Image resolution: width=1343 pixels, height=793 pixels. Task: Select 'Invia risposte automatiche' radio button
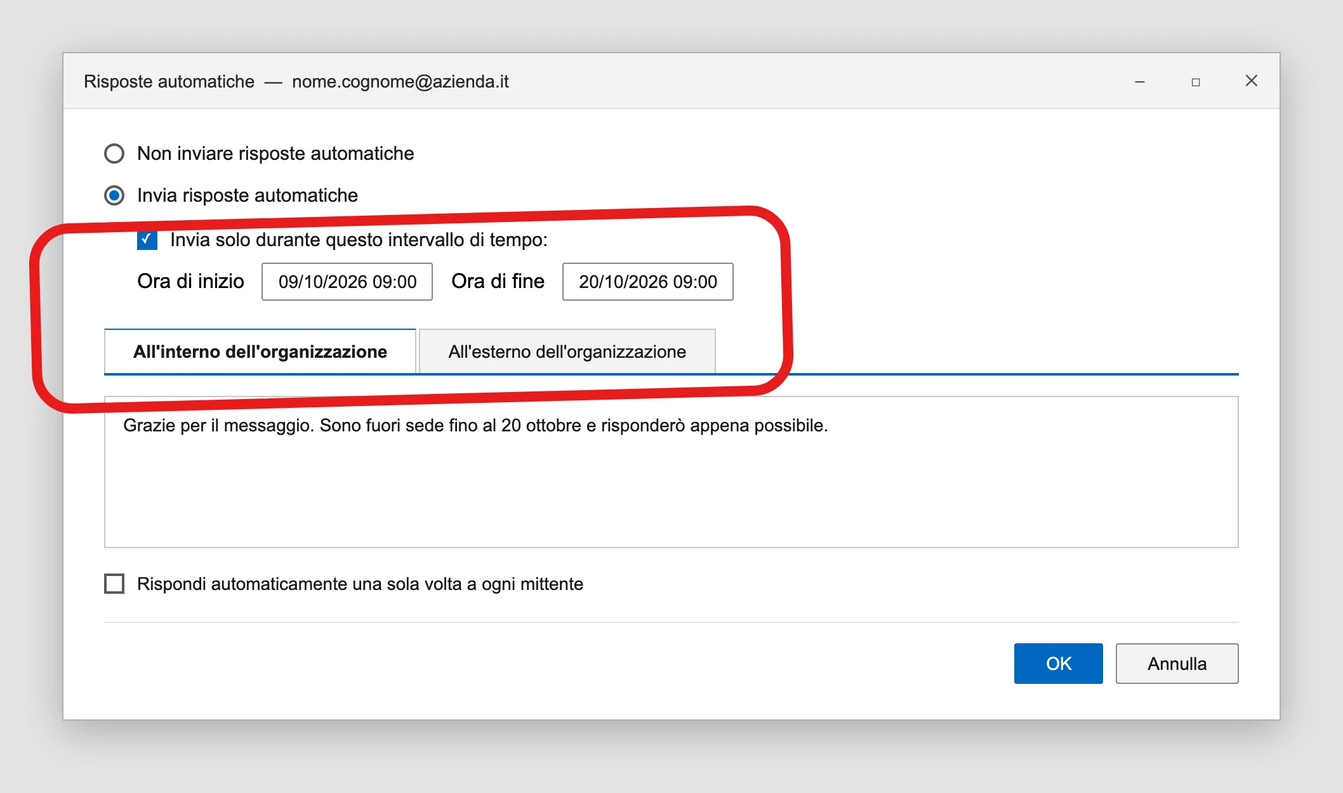[114, 195]
